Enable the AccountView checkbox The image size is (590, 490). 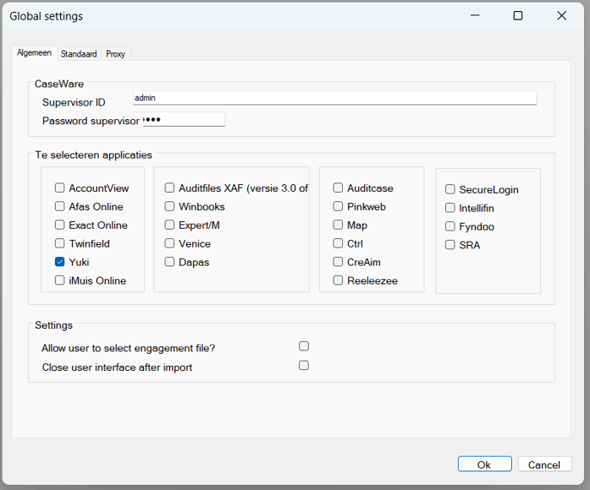tap(60, 188)
